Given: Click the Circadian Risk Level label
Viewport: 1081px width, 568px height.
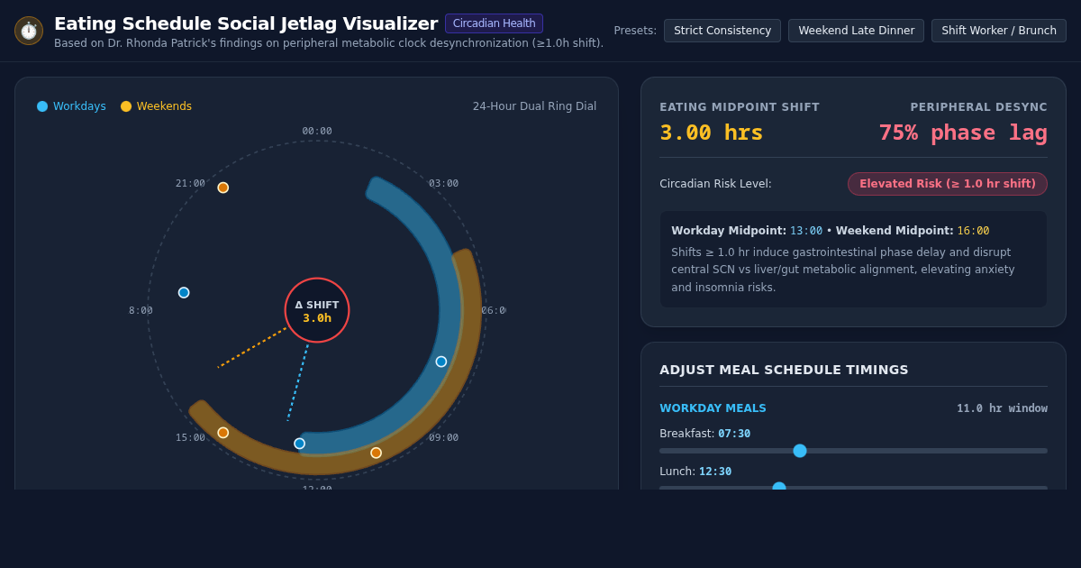Looking at the screenshot, I should click(715, 184).
